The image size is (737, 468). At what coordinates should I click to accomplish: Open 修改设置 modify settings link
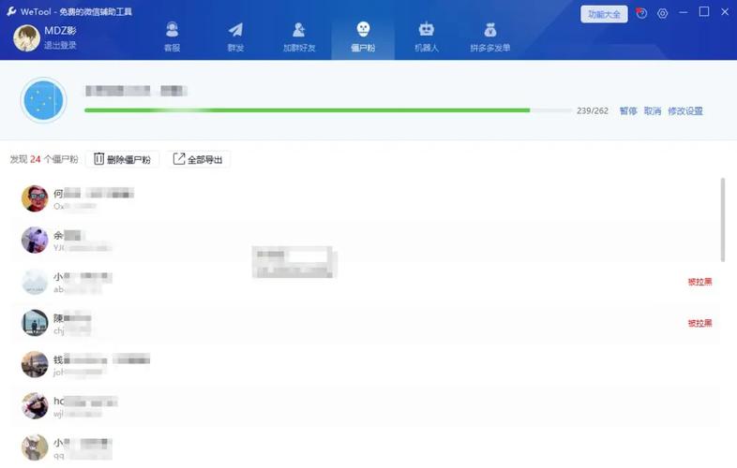click(x=685, y=110)
